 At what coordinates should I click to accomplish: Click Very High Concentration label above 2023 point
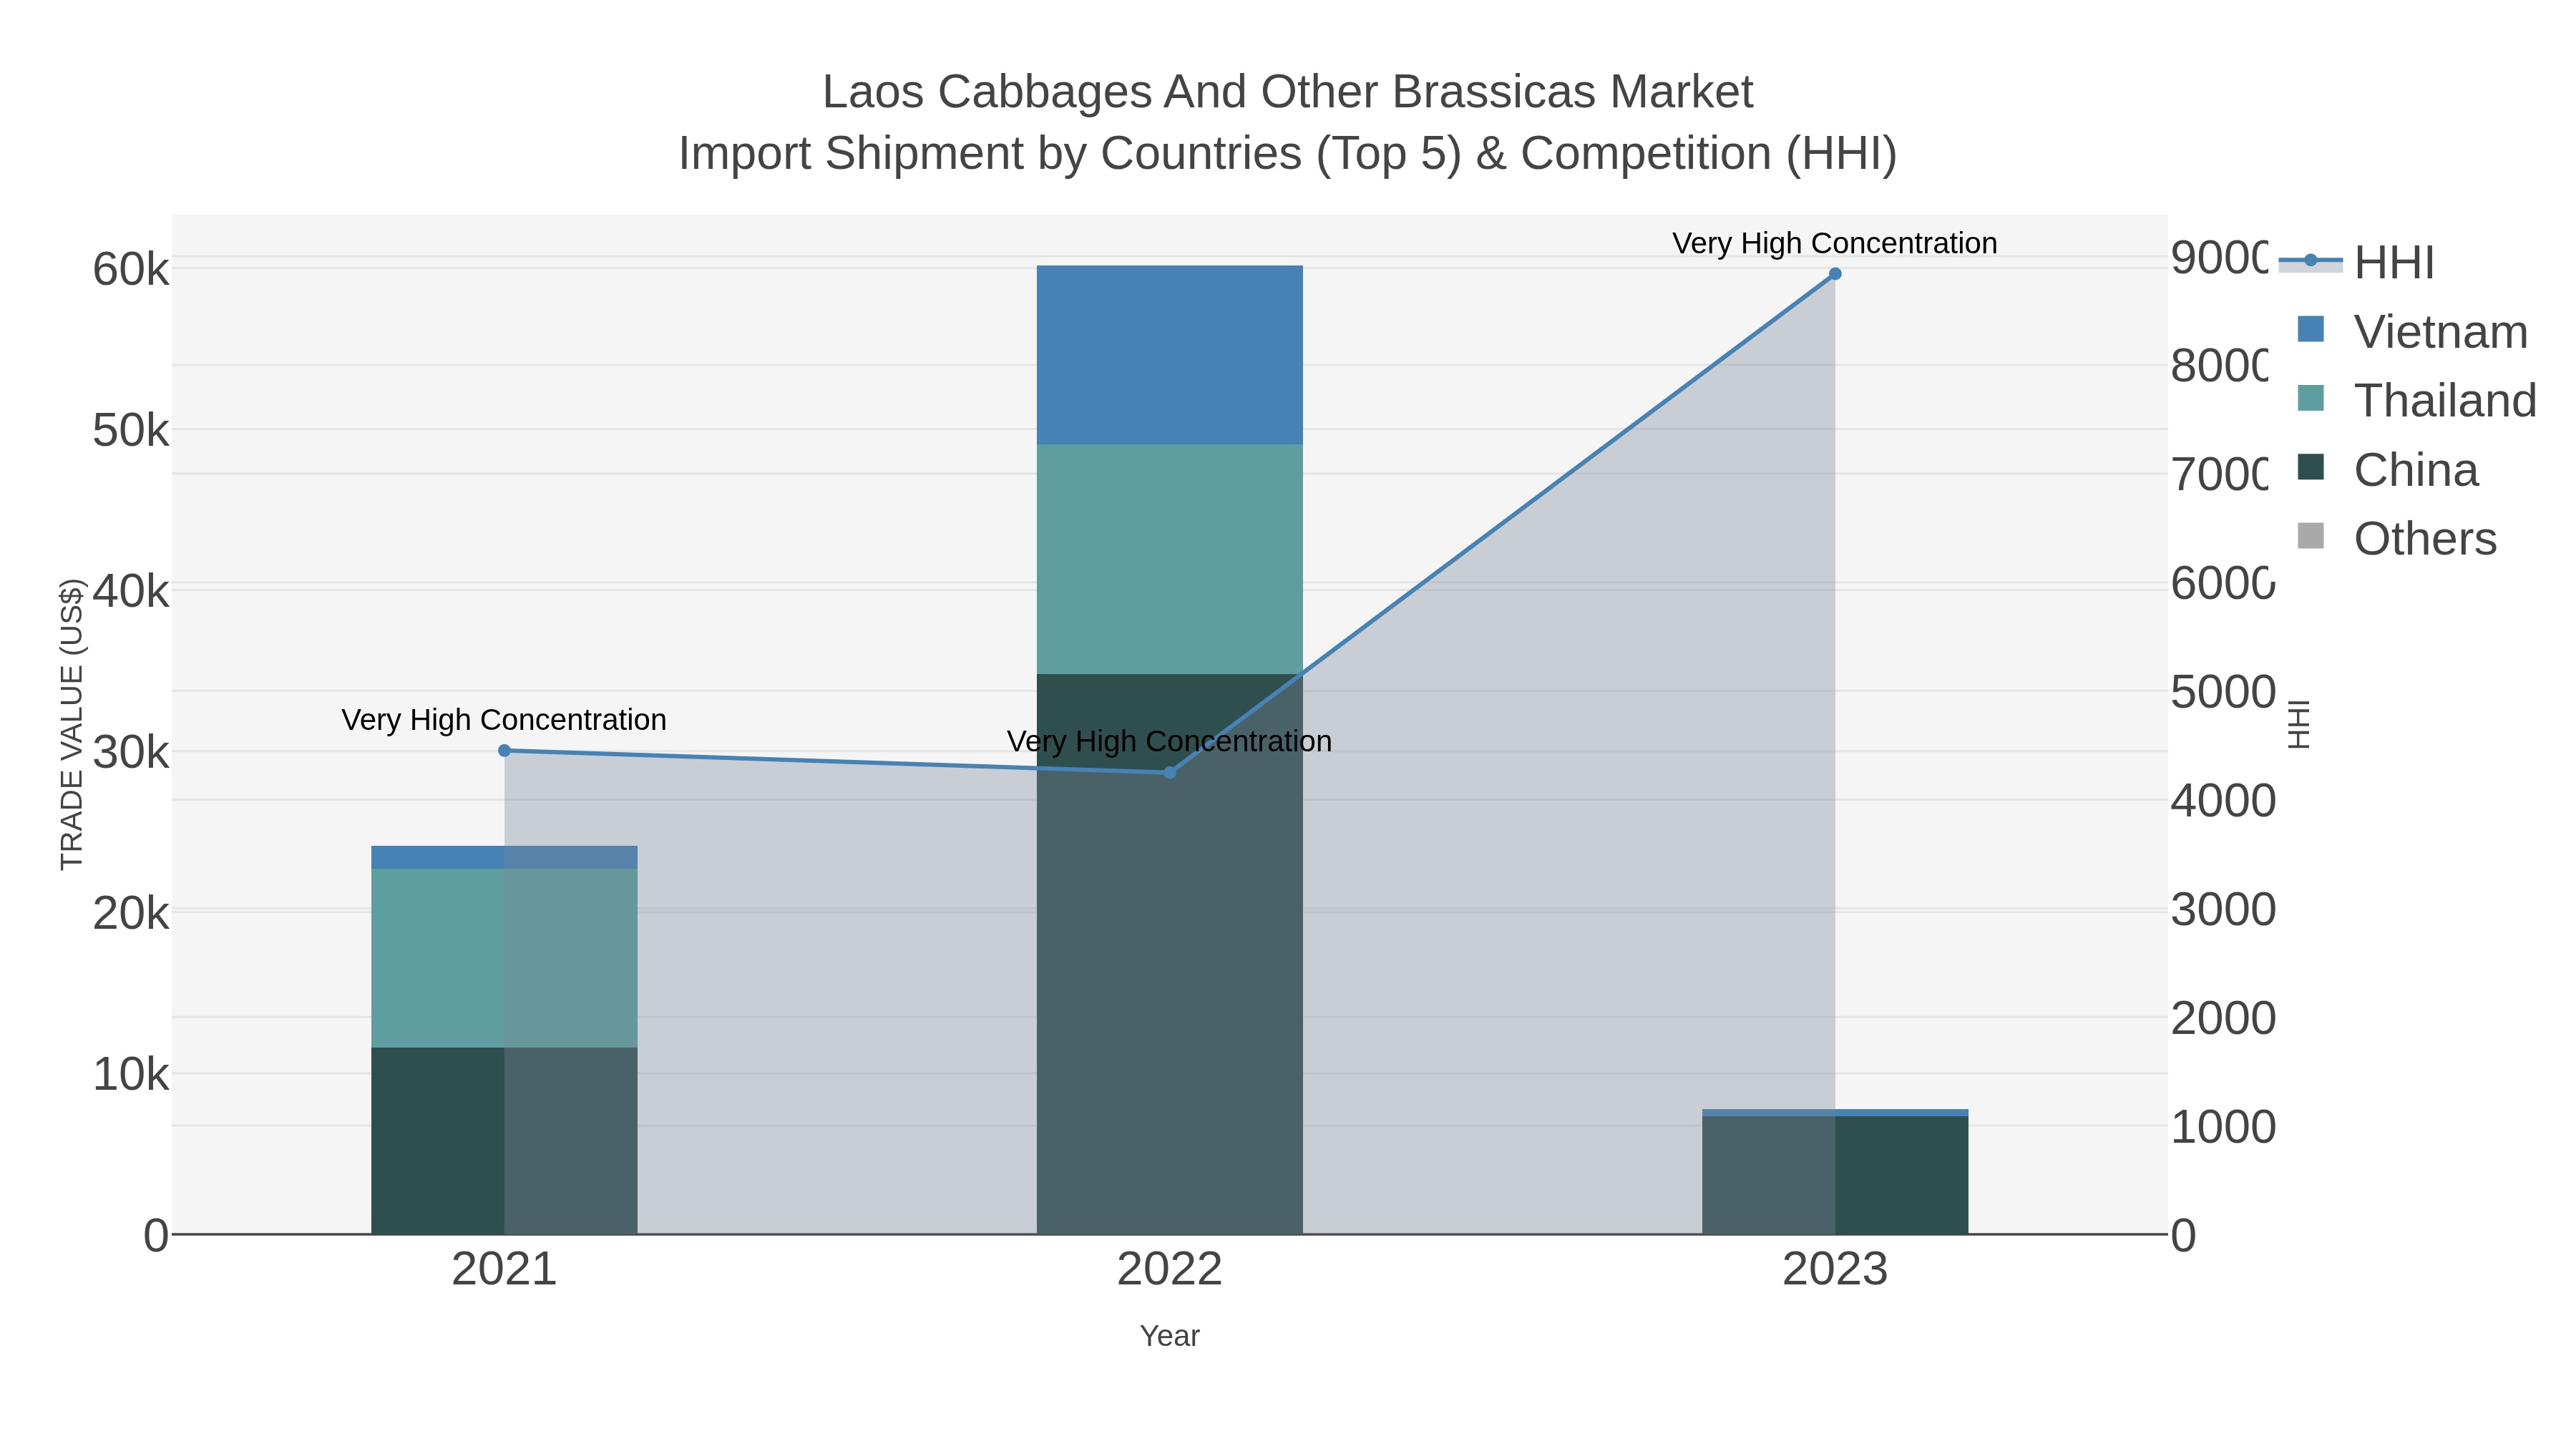tap(1835, 244)
